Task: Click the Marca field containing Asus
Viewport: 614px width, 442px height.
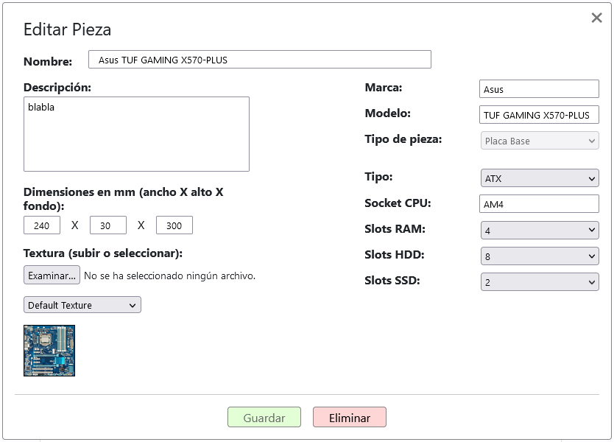Action: [x=539, y=89]
